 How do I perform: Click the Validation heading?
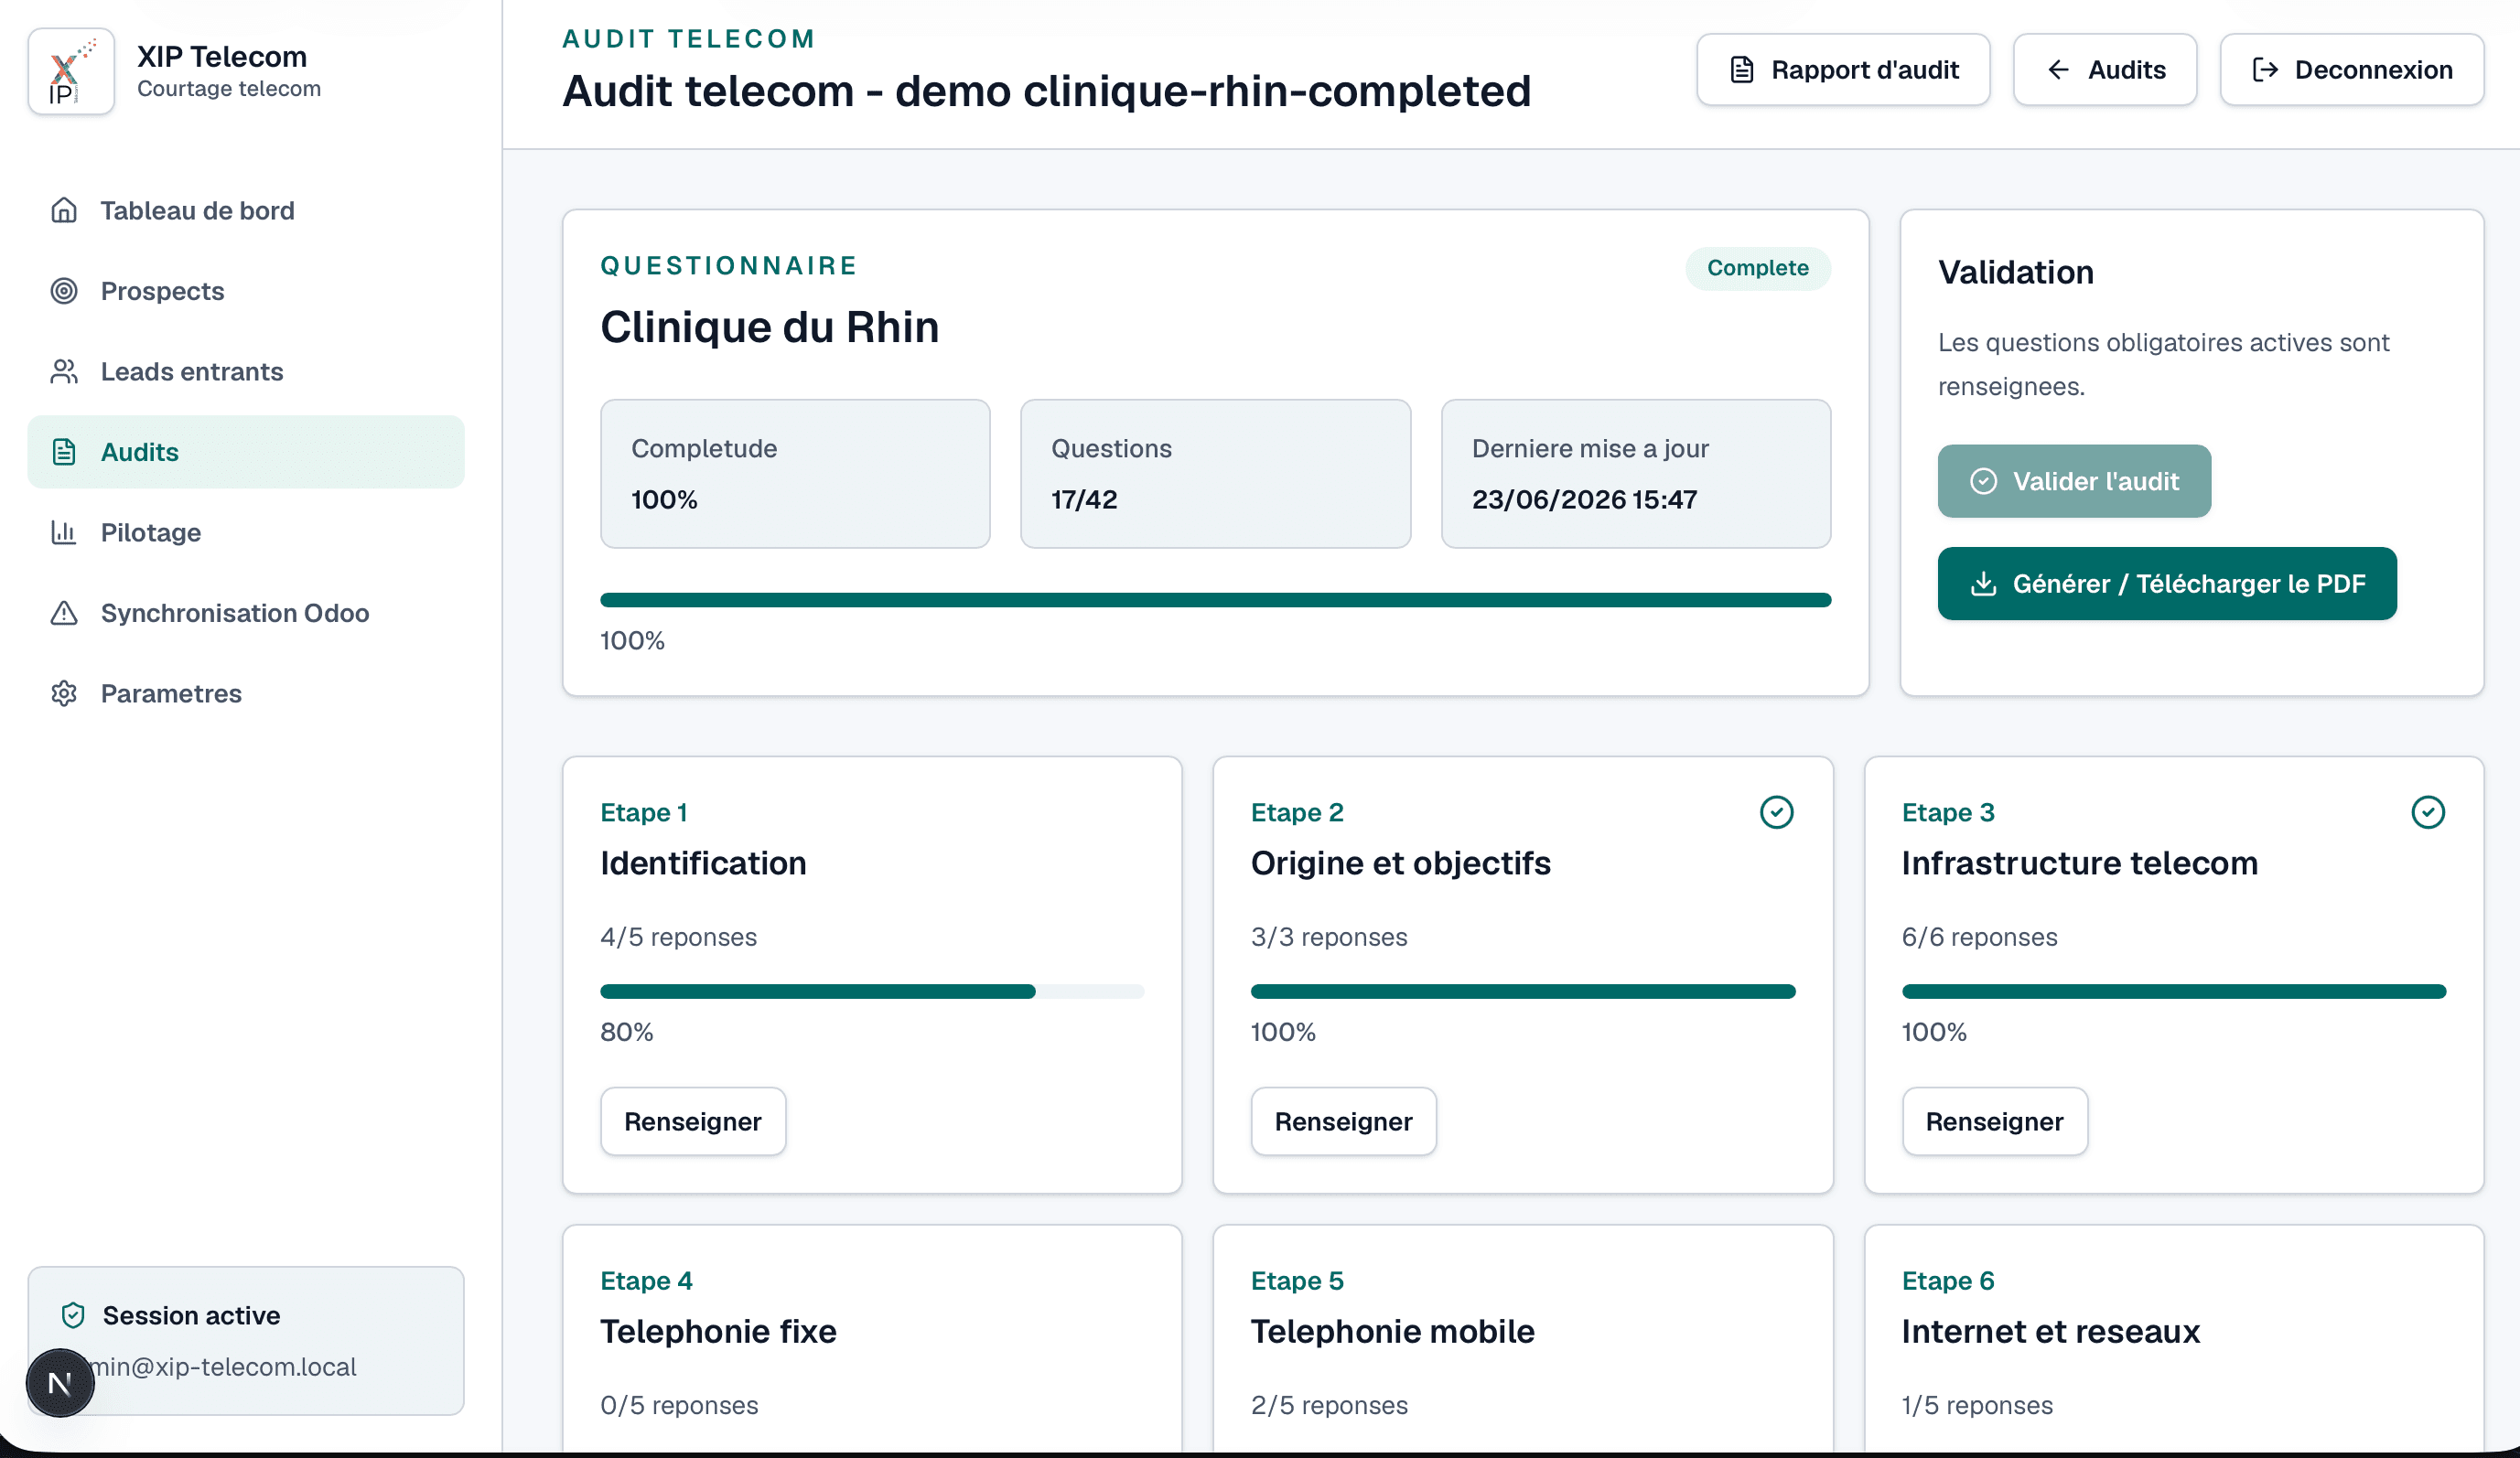[x=2015, y=272]
